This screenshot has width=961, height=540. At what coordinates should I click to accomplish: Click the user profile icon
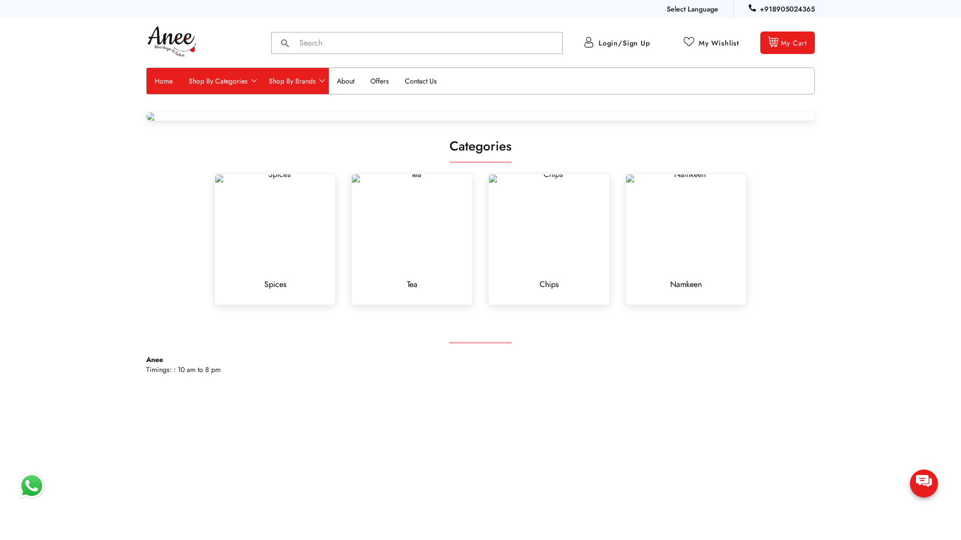[x=589, y=42]
